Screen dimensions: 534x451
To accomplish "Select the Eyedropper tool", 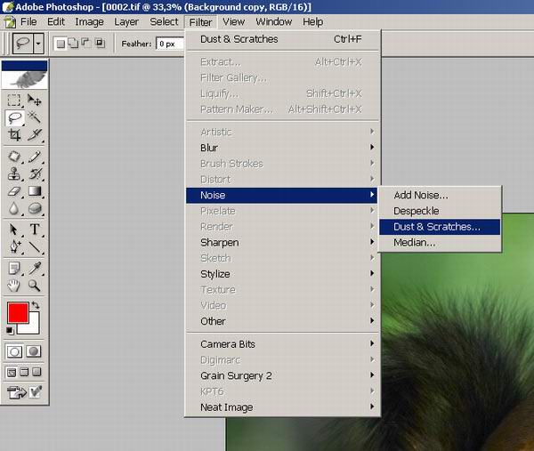I will 35,269.
